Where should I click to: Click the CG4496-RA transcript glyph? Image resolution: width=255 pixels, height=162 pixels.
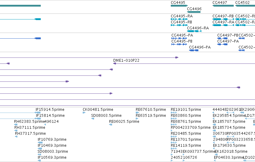pyautogui.click(x=194, y=31)
